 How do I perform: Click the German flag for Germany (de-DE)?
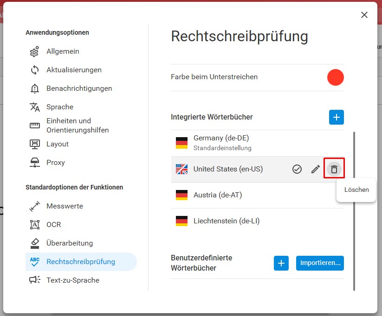(x=181, y=143)
